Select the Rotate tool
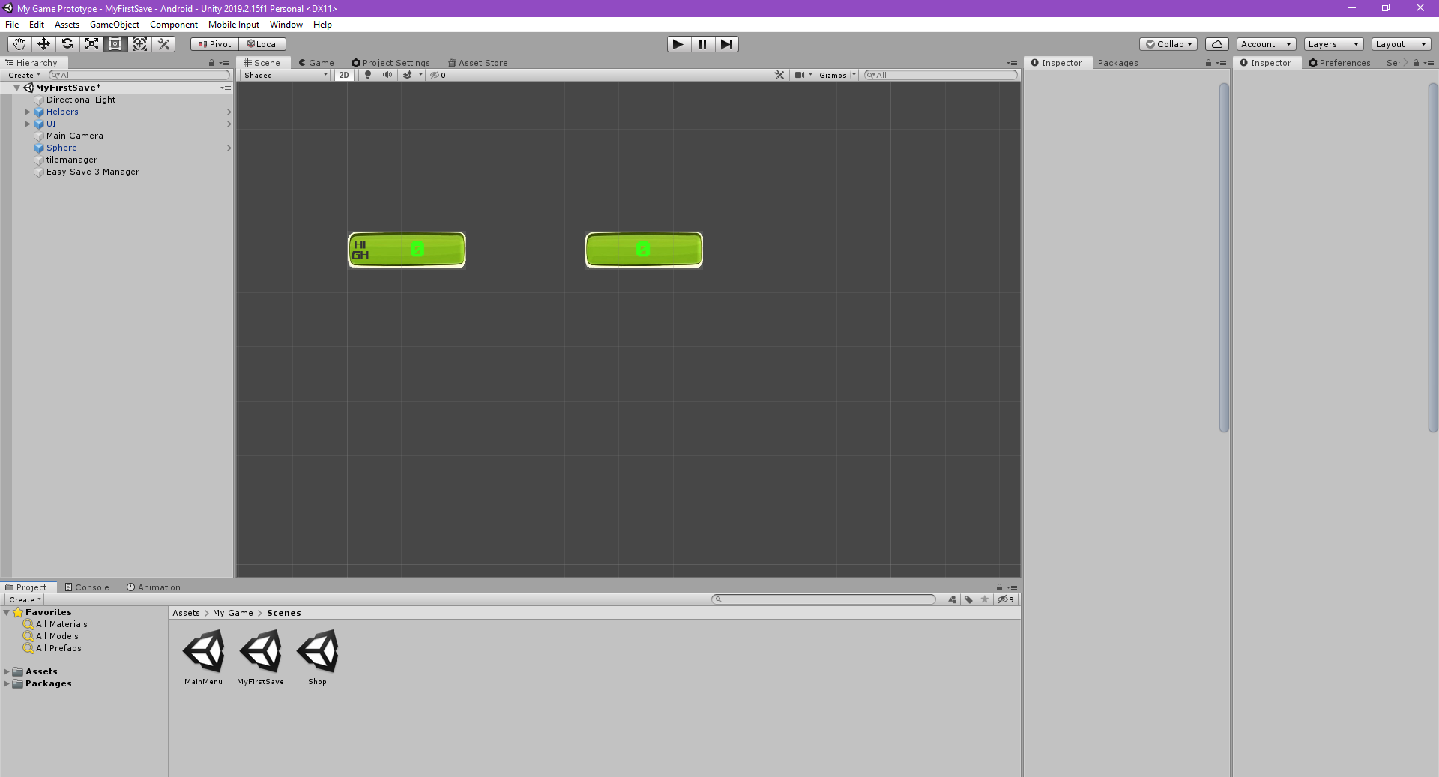The image size is (1439, 777). point(67,44)
